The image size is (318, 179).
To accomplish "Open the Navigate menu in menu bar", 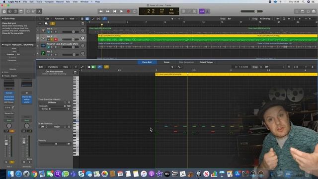I will tap(49, 1).
